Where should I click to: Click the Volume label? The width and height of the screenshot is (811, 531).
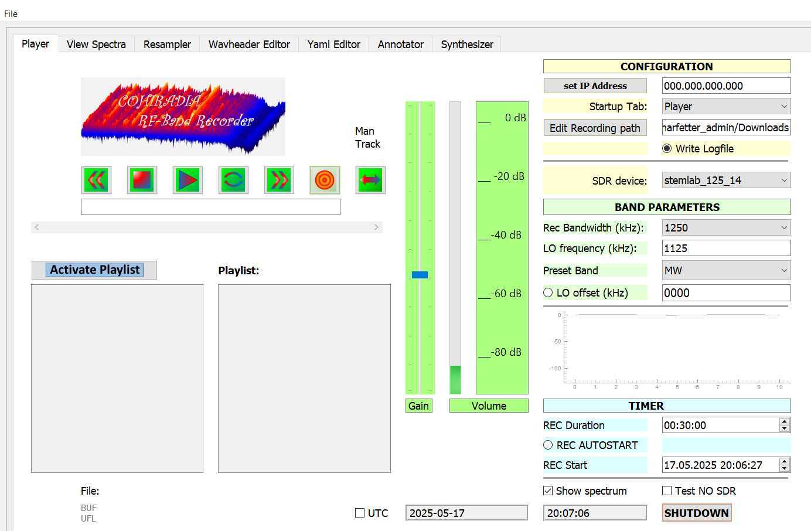(x=489, y=406)
